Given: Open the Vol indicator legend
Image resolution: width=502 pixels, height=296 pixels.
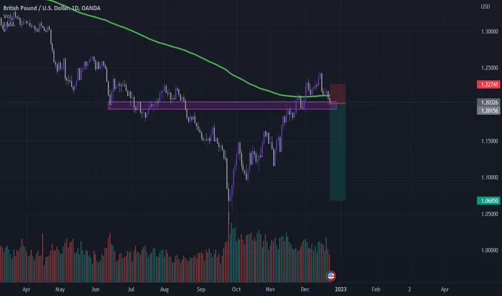Looking at the screenshot, I should 7,16.
